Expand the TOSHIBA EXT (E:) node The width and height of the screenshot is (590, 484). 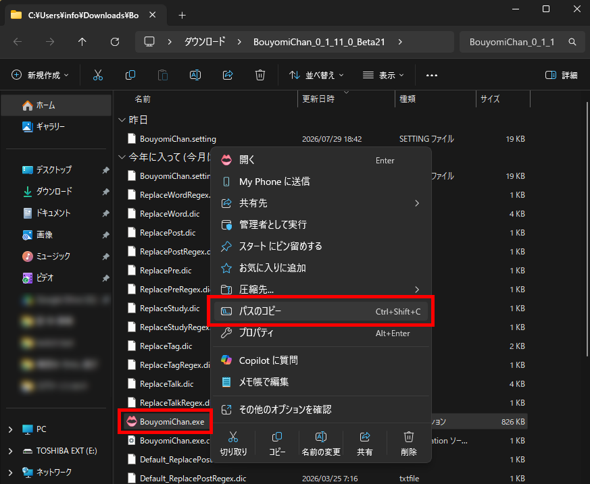tap(11, 450)
